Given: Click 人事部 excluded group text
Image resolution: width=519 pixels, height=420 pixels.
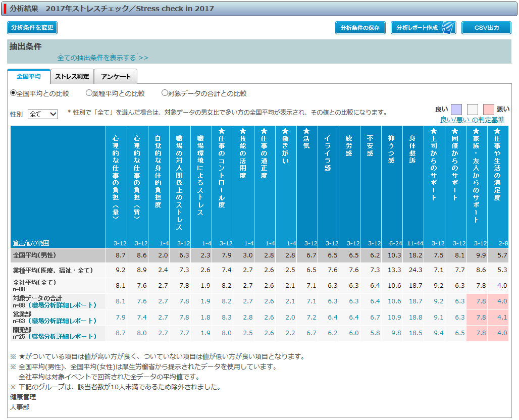Looking at the screenshot, I should pos(20,407).
